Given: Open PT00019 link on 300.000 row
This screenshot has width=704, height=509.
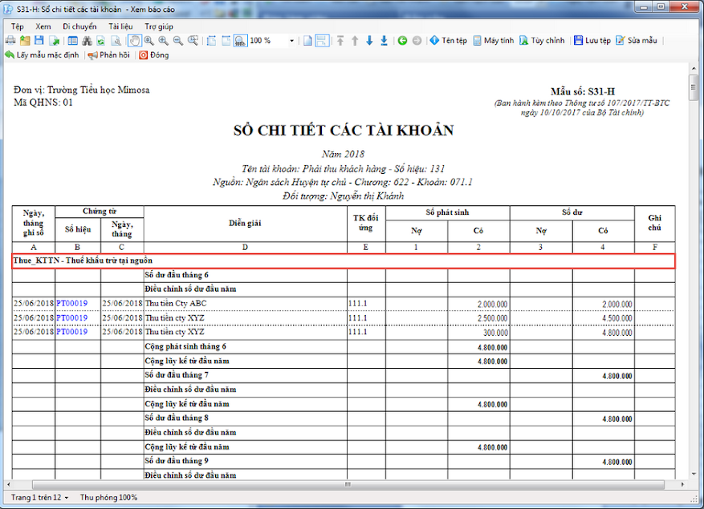Looking at the screenshot, I should (71, 332).
